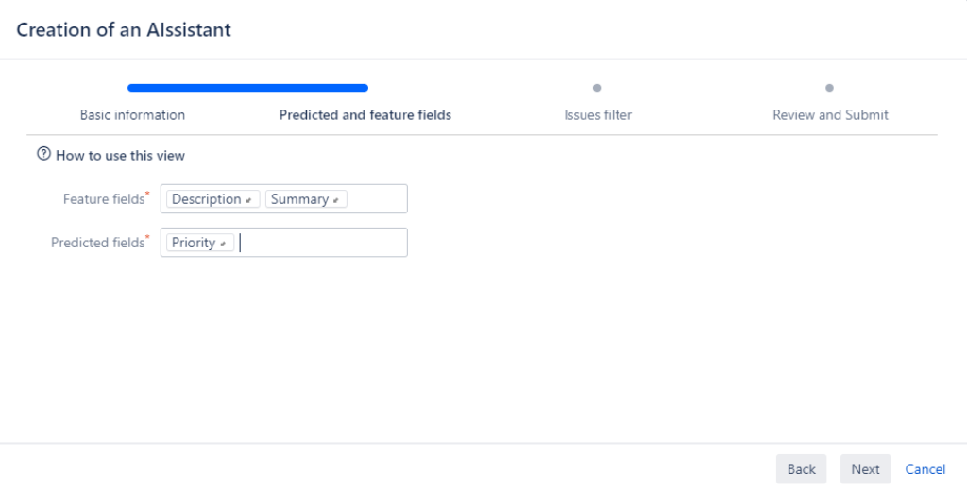The image size is (967, 491).
Task: Select the Description tag label
Action: point(206,199)
